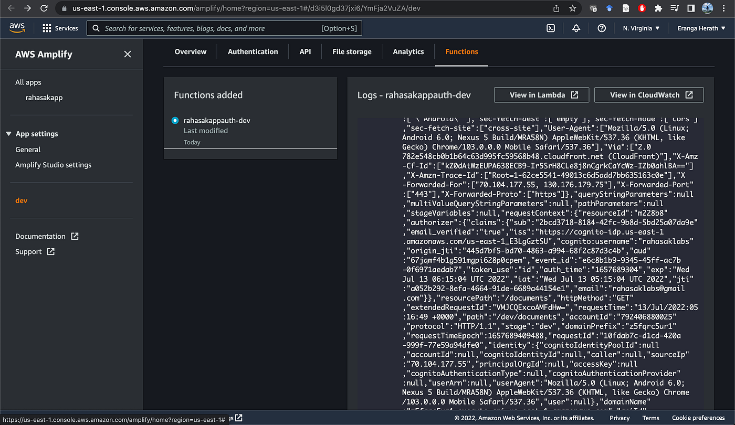735x425 pixels.
Task: Click the AWS Amplify sidebar title
Action: tap(44, 54)
